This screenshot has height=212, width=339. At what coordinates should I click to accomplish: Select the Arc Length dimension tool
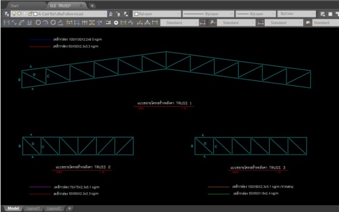(22, 23)
